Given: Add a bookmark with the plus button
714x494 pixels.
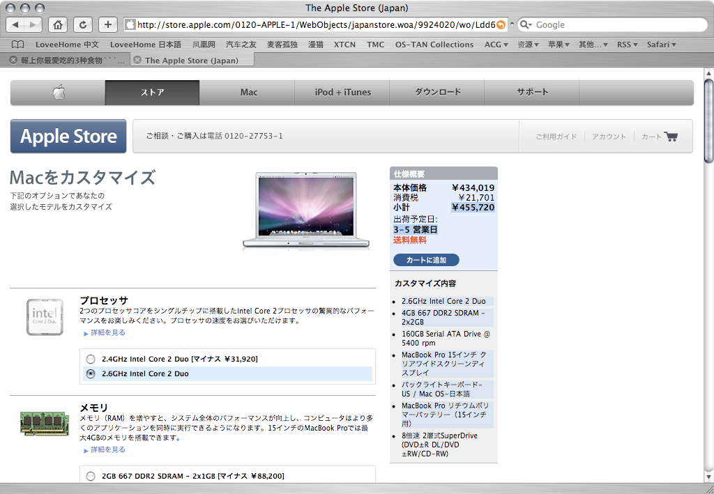Looking at the screenshot, I should [108, 24].
